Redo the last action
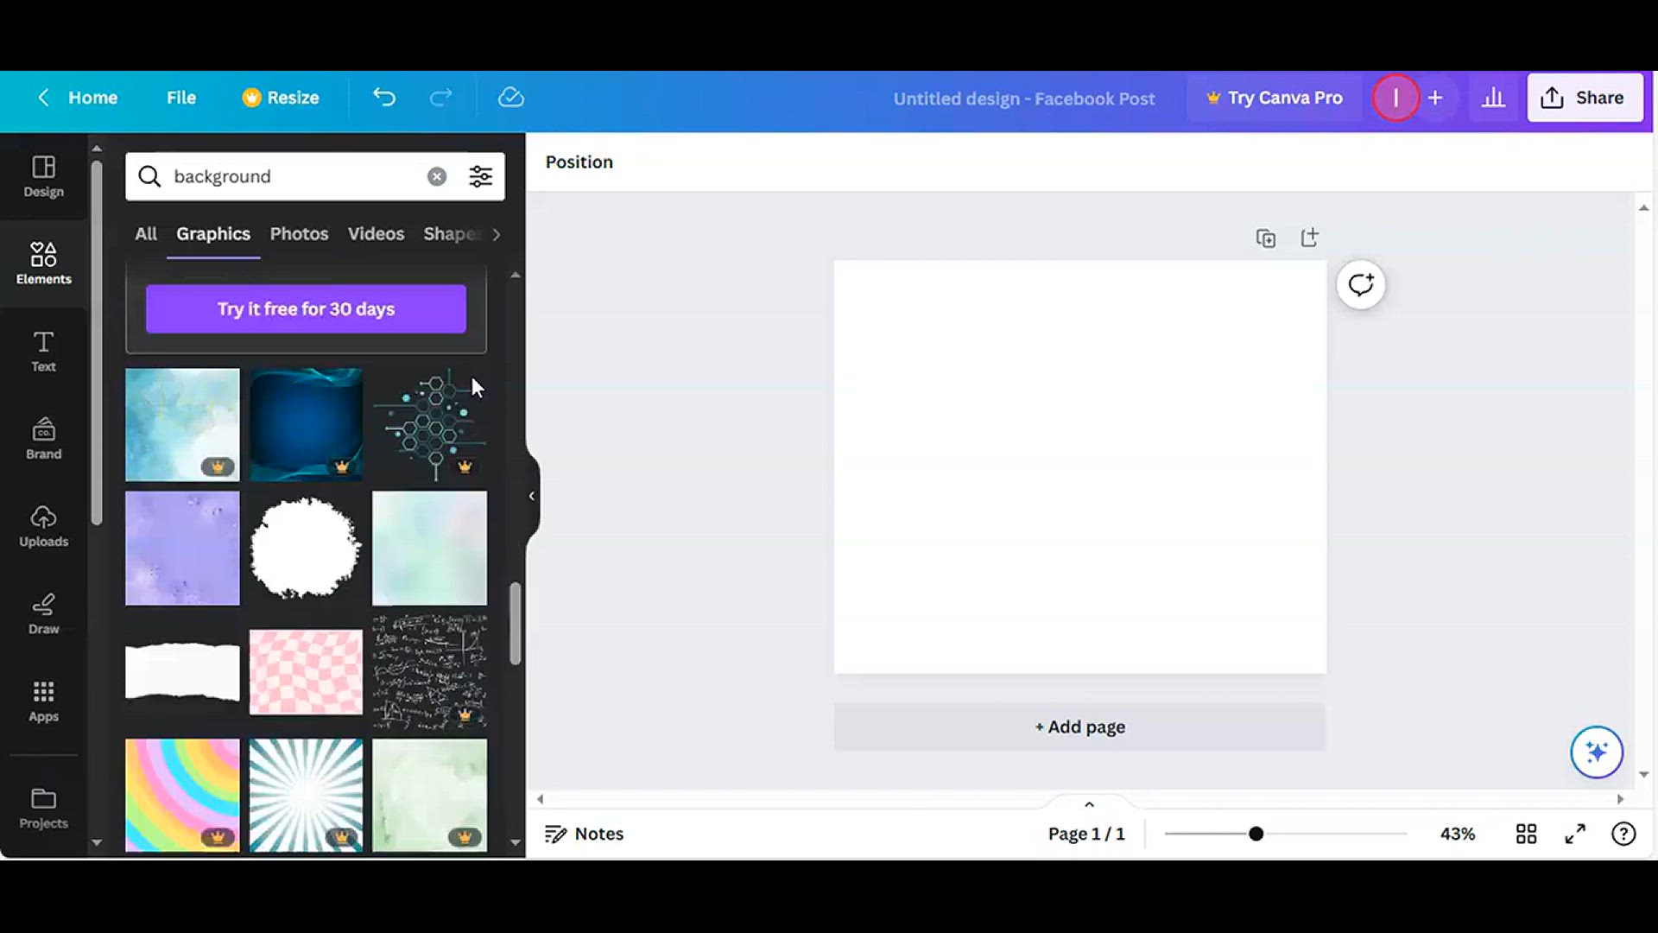Viewport: 1658px width, 933px height. pyautogui.click(x=440, y=98)
